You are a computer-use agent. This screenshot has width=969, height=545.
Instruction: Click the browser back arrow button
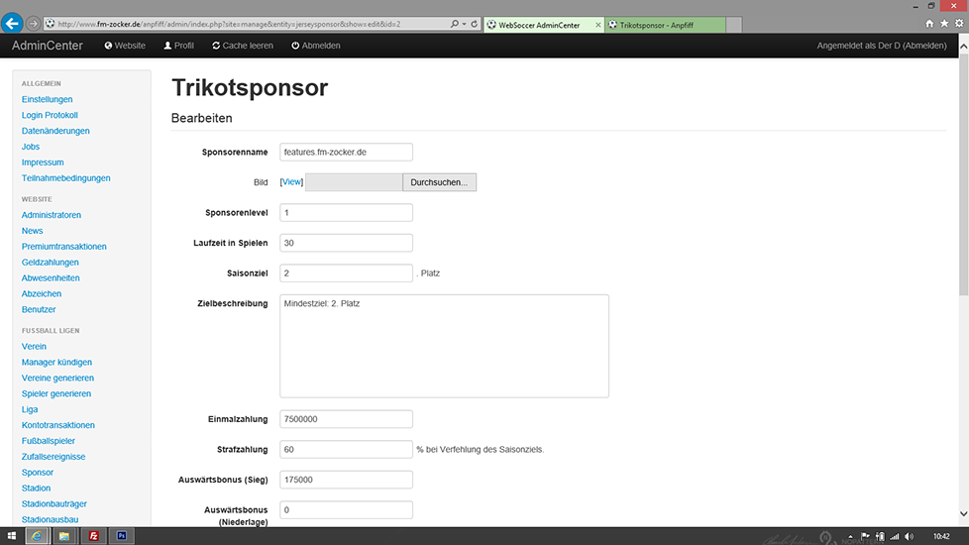(14, 22)
